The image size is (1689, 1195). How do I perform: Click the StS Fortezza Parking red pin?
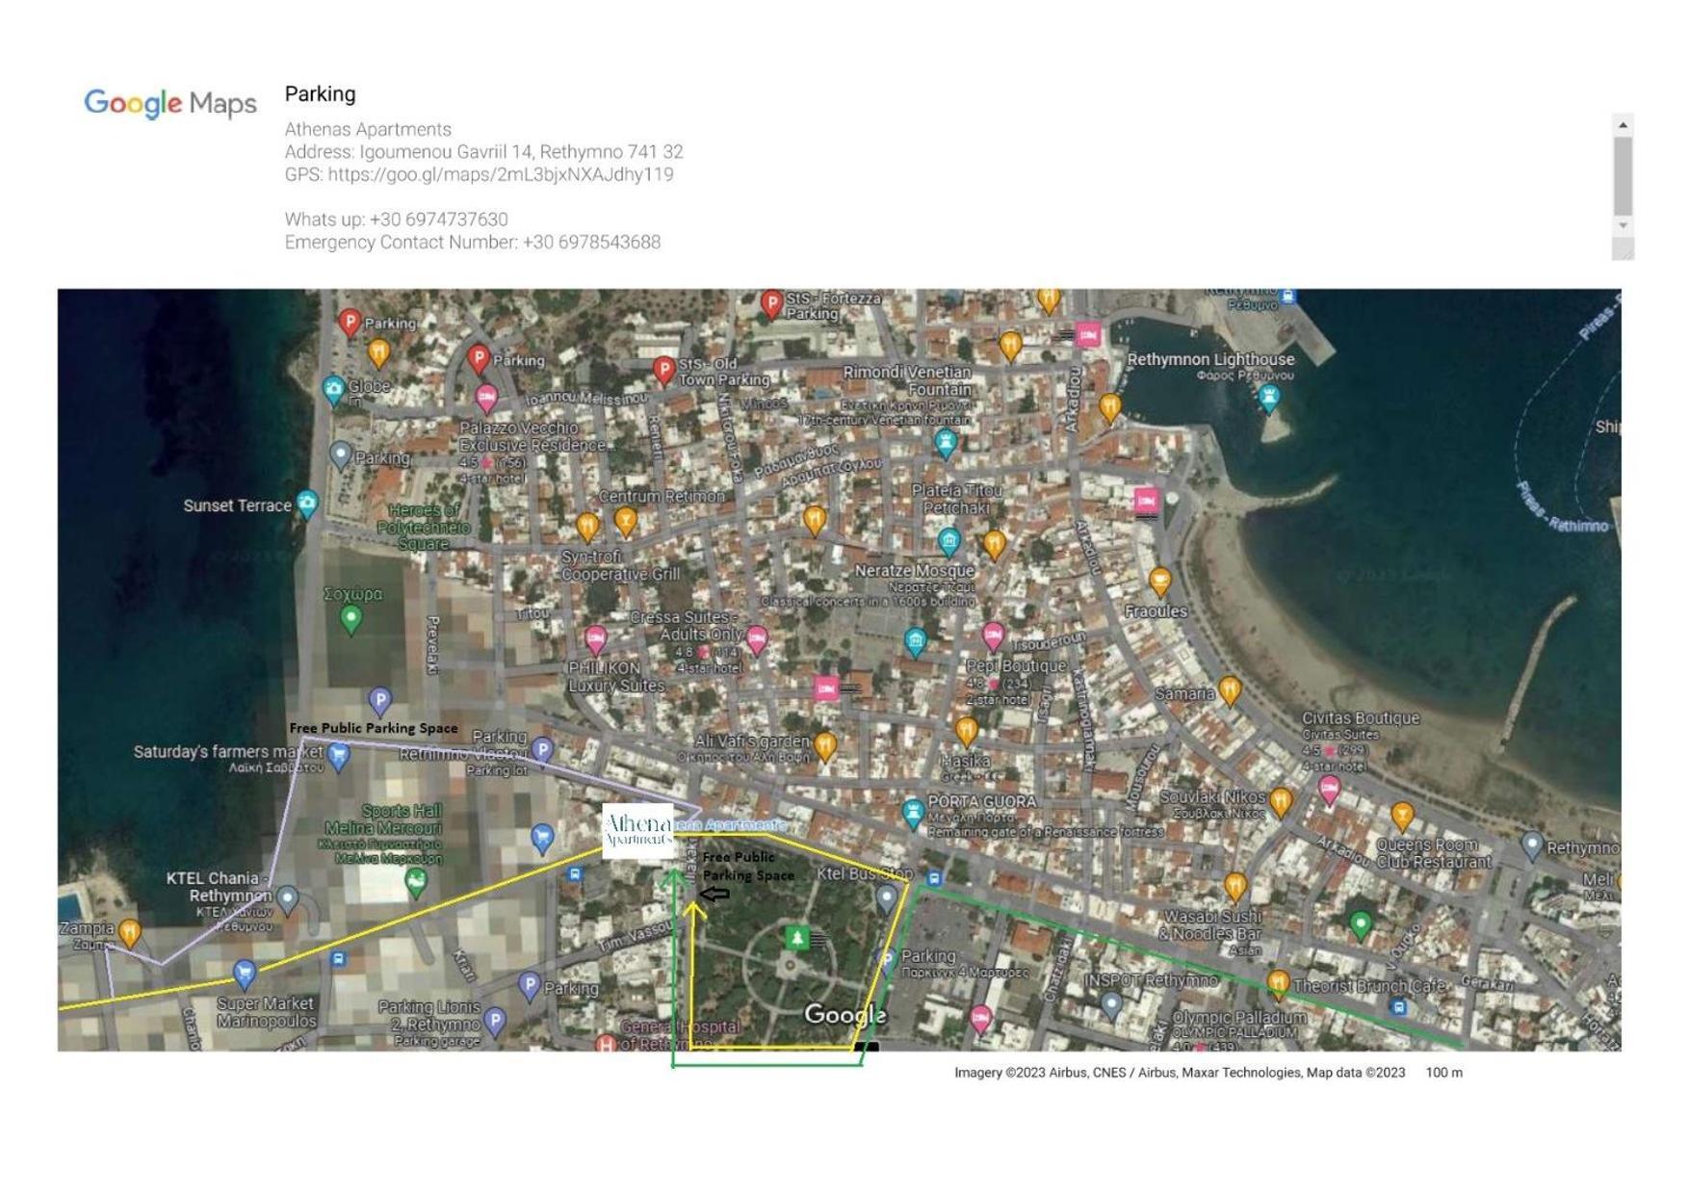pos(771,304)
